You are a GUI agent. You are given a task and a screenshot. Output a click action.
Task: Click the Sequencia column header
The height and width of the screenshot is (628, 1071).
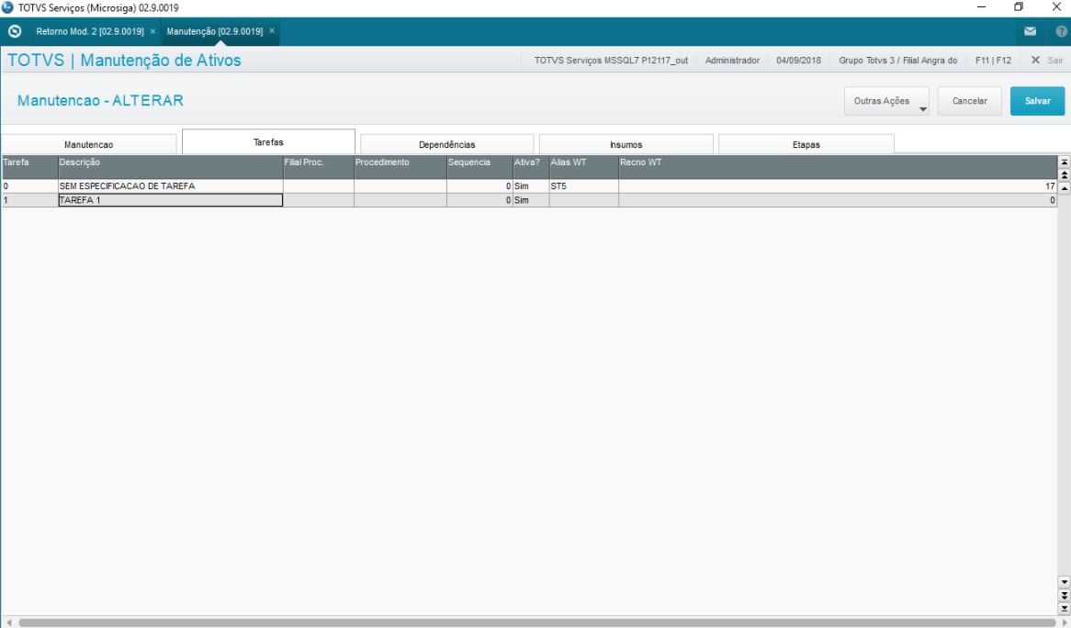click(479, 167)
